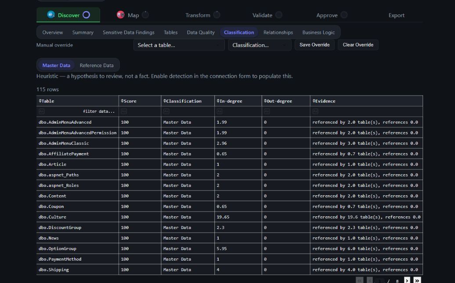
Task: Select the dbo.DiscountGroup table cell
Action: tap(77, 228)
